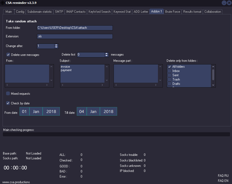
Task: Open the FAQ RU link
Action: coord(223,176)
